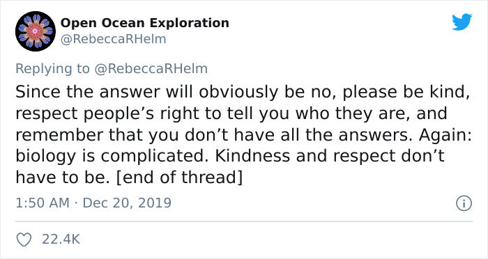The height and width of the screenshot is (259, 488).
Task: Select the tweet's first line starting 'Since the answer'
Action: [x=243, y=93]
